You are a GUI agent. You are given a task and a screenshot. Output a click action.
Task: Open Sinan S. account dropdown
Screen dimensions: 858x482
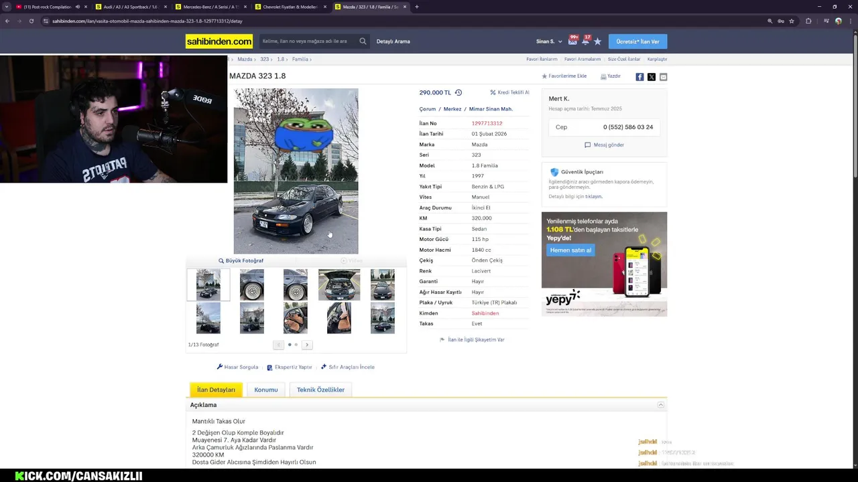(x=549, y=42)
